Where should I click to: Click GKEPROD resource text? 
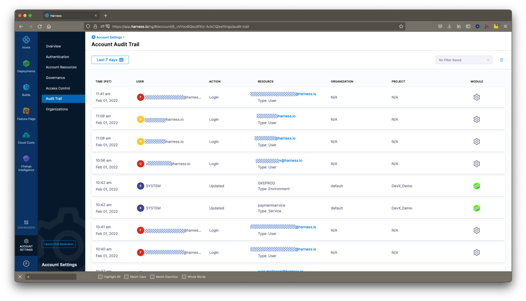pyautogui.click(x=266, y=183)
